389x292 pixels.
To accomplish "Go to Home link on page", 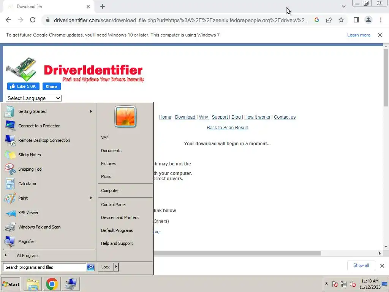I will tap(165, 117).
